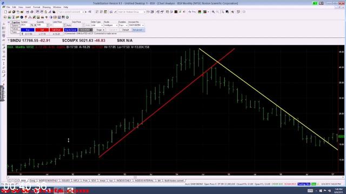Click the Trading Sim status bar indicator
The image size is (346, 194).
[x=304, y=184]
